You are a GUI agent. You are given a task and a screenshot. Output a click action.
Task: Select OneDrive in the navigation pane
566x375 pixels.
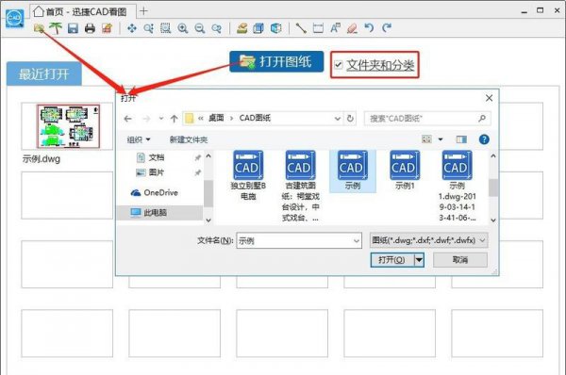[155, 192]
